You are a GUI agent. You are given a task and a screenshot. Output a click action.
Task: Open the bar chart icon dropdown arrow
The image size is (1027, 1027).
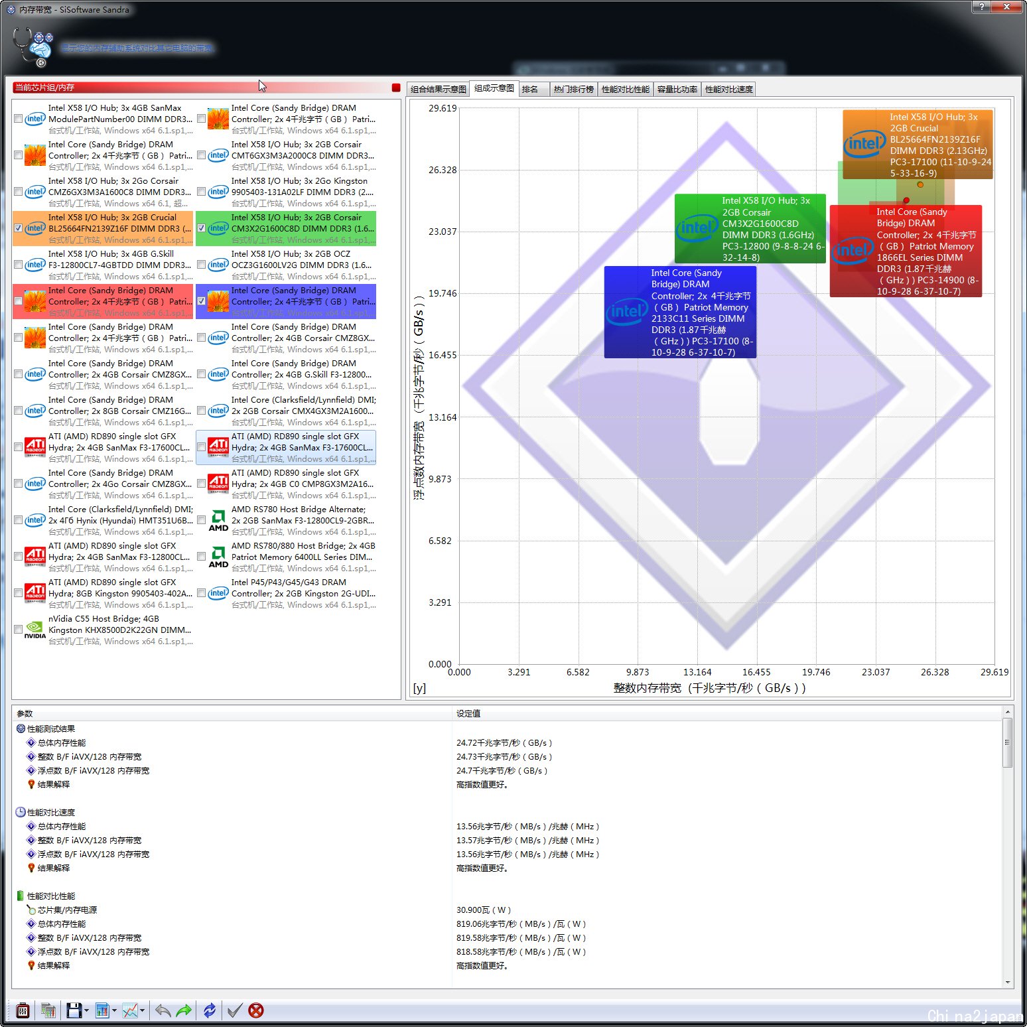(x=114, y=1011)
